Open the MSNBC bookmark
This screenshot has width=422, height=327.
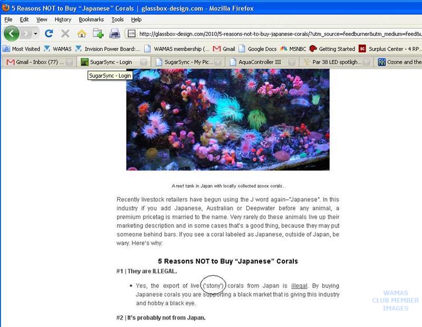pos(293,49)
